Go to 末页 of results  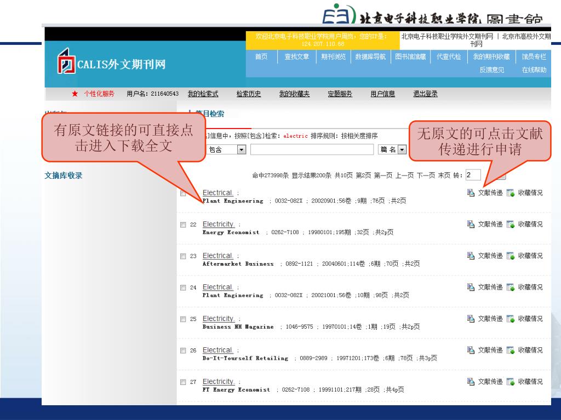444,176
